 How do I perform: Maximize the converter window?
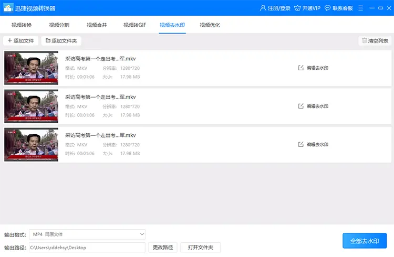[381, 8]
